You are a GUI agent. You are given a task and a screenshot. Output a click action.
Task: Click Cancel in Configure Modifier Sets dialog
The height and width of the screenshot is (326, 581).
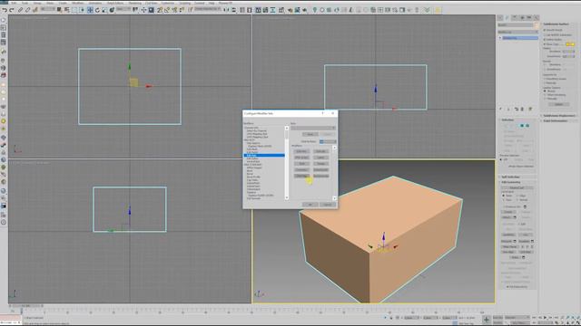(328, 205)
